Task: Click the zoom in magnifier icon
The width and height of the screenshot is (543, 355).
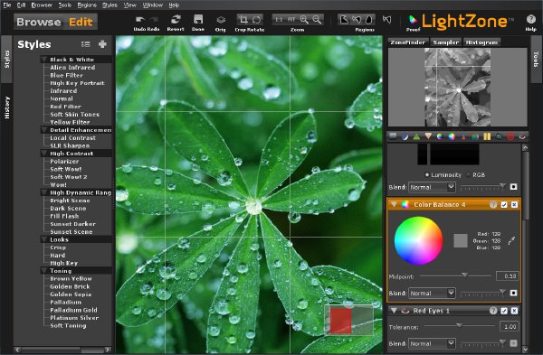Action: [x=304, y=19]
